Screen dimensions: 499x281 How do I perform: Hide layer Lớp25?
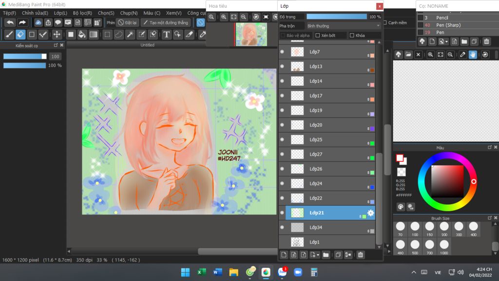(282, 140)
